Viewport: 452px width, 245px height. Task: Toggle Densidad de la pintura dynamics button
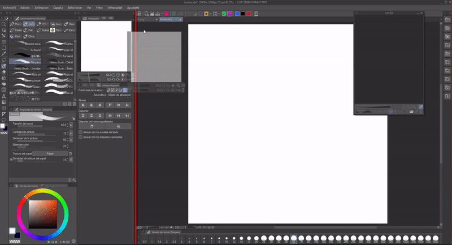click(71, 140)
